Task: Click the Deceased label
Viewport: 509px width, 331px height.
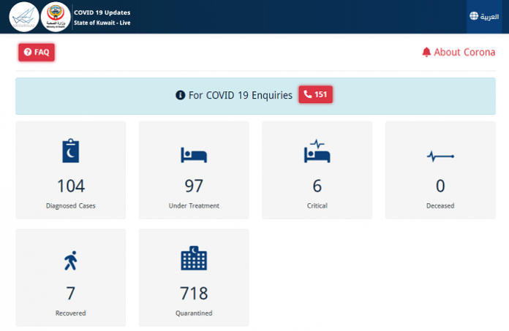Action: click(440, 206)
